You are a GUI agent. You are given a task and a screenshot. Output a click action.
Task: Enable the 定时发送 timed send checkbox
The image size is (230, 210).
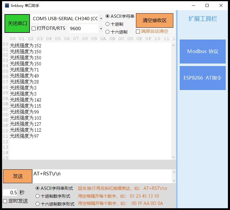[x=5, y=201]
